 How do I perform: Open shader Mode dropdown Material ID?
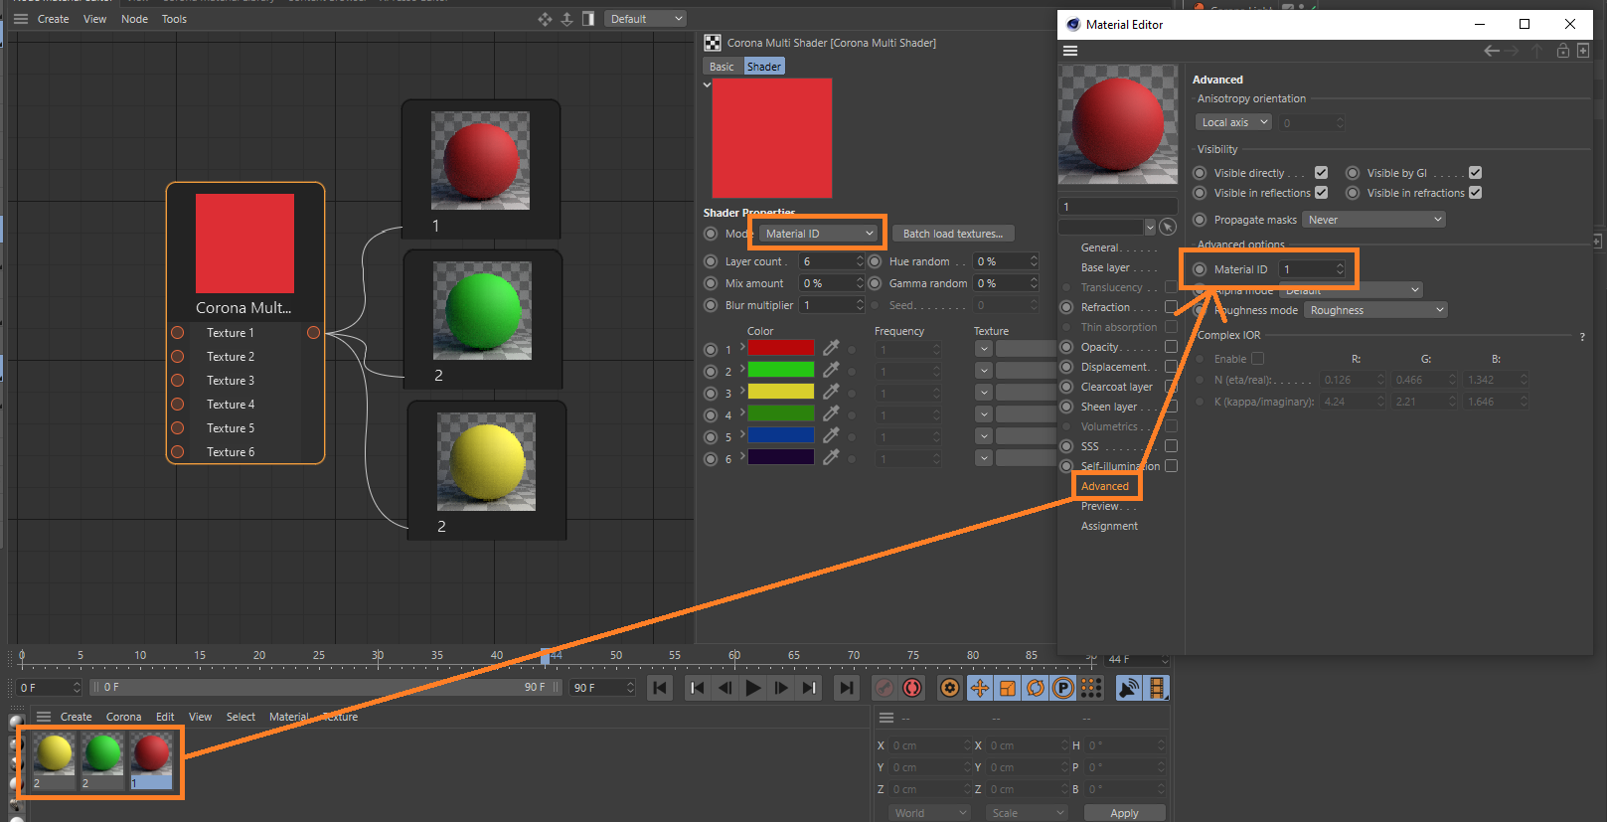point(820,234)
